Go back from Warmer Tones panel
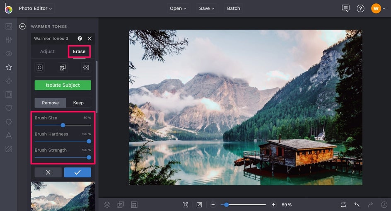 (22, 26)
